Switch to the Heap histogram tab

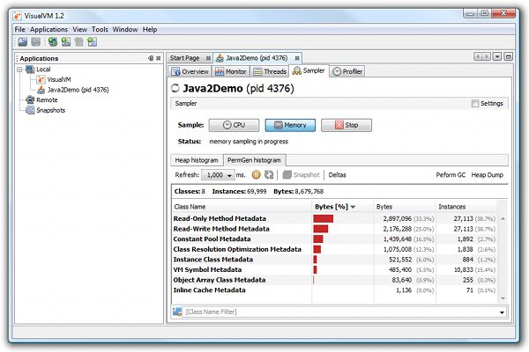point(195,160)
